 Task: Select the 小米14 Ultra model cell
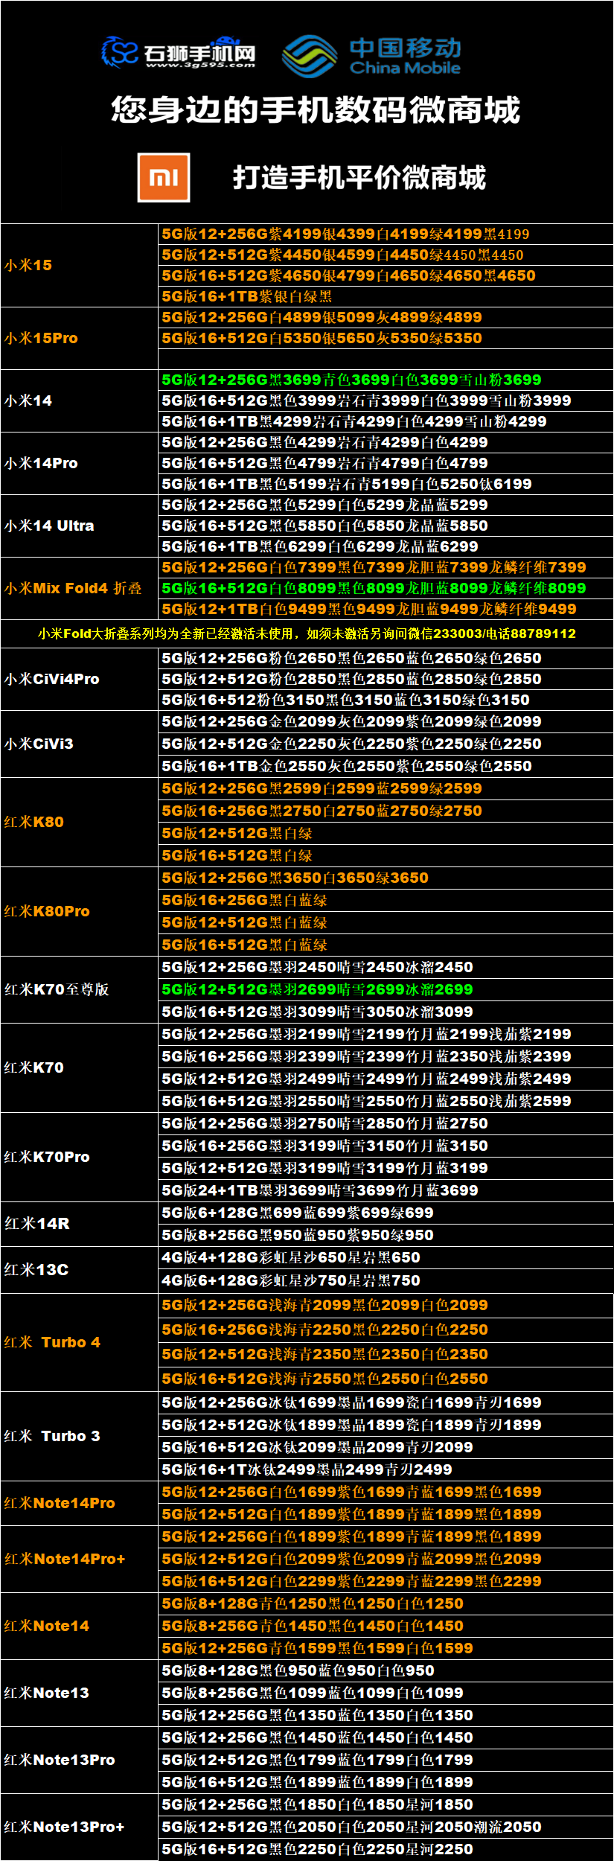(x=80, y=526)
